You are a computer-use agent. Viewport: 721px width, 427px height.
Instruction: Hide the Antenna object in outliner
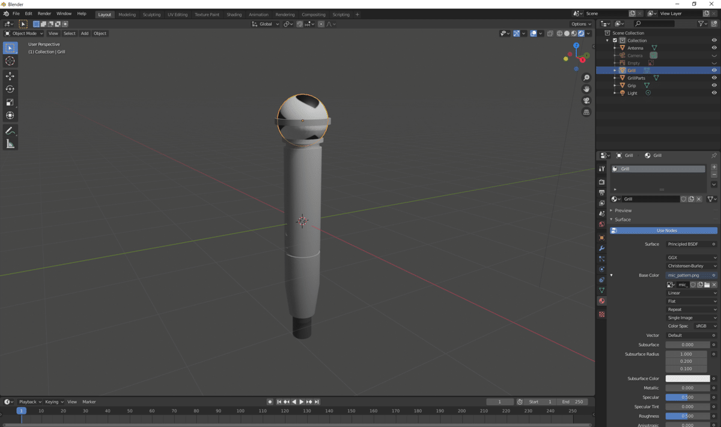pyautogui.click(x=714, y=48)
